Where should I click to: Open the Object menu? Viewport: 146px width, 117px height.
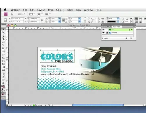(x=60, y=10)
